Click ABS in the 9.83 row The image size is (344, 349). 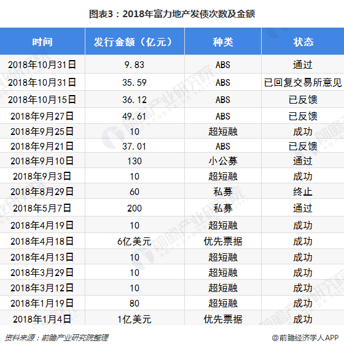coord(223,65)
